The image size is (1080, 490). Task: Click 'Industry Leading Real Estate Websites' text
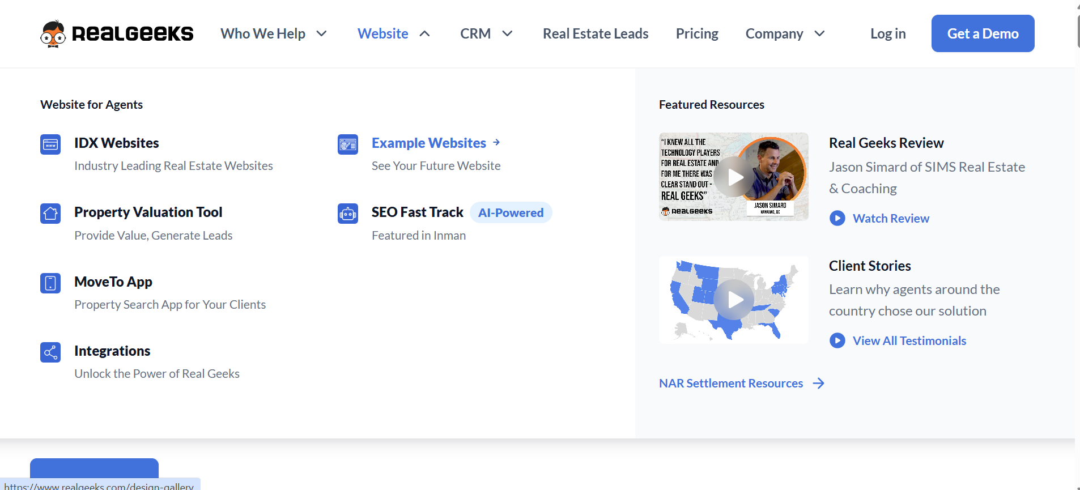173,165
